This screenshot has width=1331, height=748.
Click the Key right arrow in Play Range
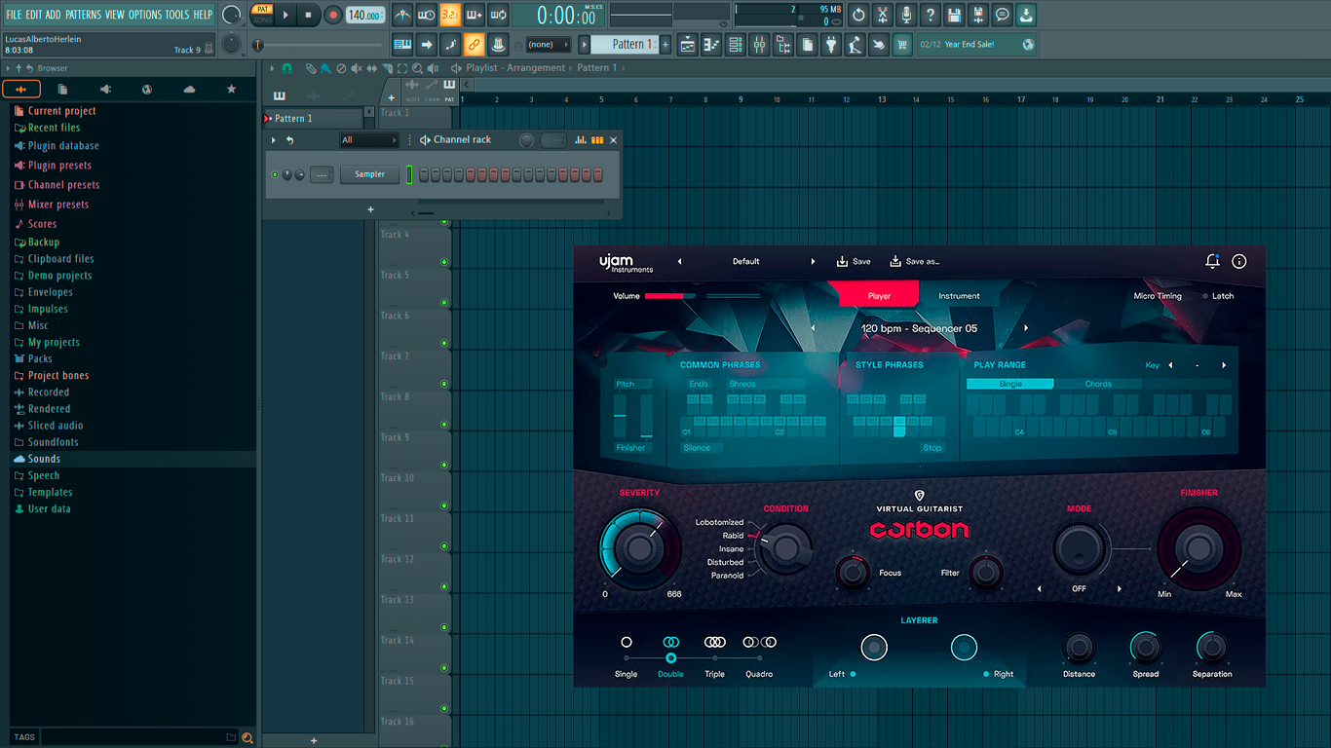[x=1224, y=365]
